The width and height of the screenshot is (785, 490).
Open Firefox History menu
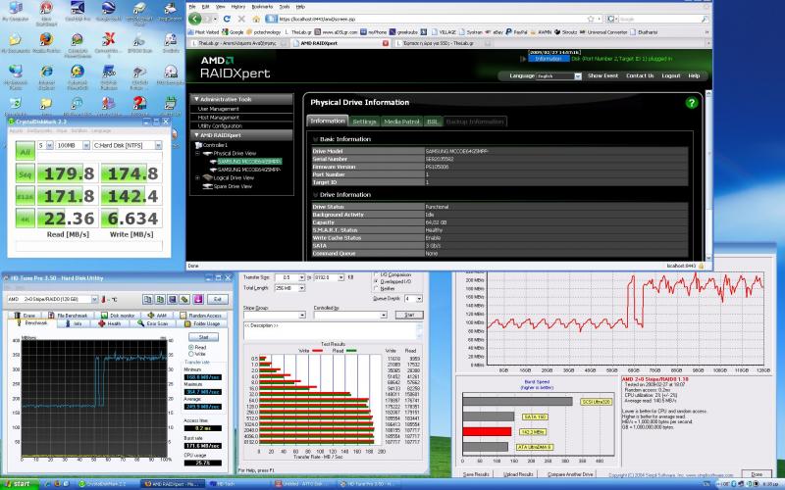tap(238, 7)
